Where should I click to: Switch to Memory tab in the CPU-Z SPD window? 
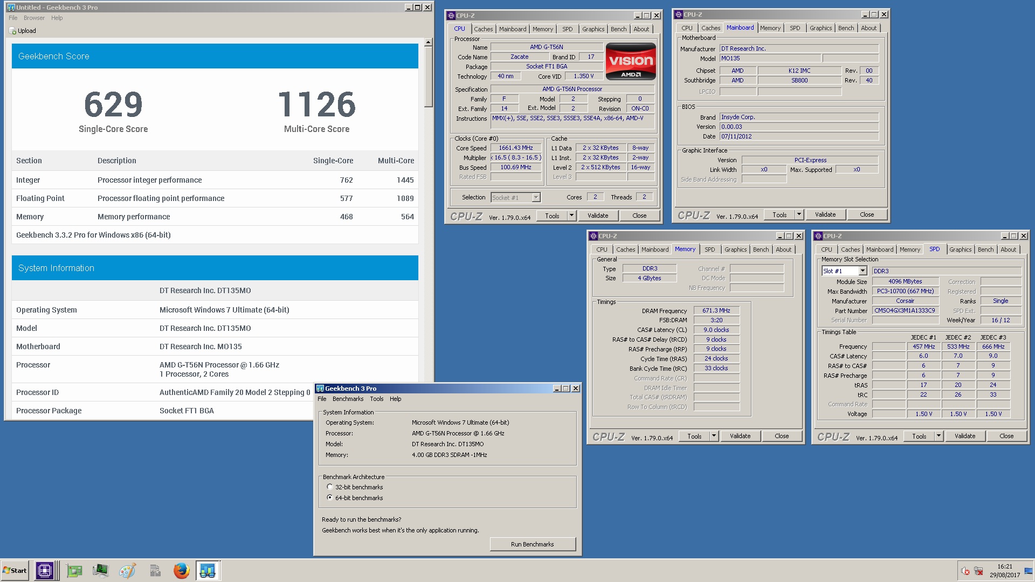pos(909,250)
